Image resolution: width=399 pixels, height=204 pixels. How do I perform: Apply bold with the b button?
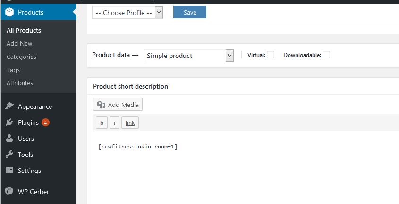pyautogui.click(x=102, y=123)
